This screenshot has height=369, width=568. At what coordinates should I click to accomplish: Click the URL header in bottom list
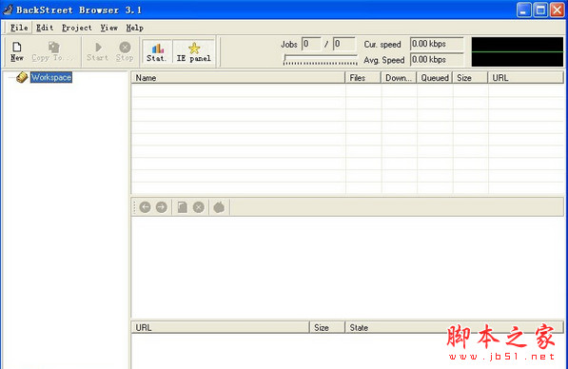click(220, 328)
